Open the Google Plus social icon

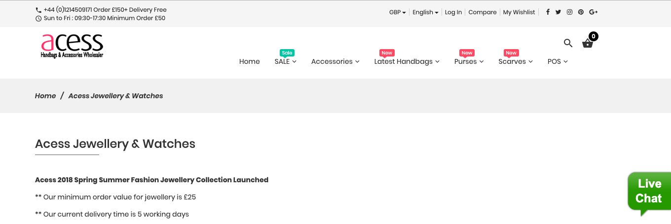pos(594,12)
